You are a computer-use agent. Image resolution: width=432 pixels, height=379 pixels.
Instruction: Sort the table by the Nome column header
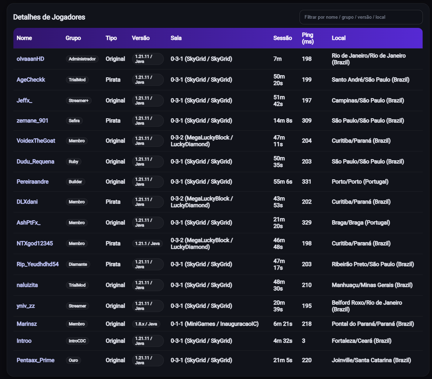click(x=24, y=38)
